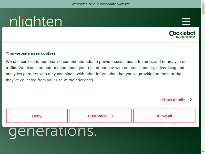This screenshot has height=154, width=205.
Task: Click the arrow inside Customise button
Action: click(113, 116)
